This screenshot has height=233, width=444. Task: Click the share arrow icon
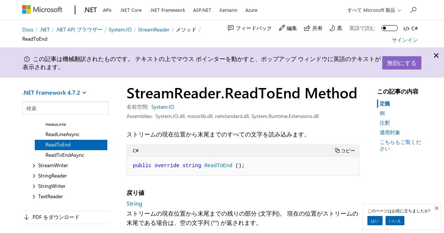point(307,28)
